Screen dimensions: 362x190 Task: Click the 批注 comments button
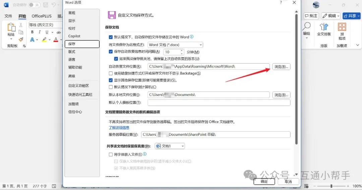(311, 16)
